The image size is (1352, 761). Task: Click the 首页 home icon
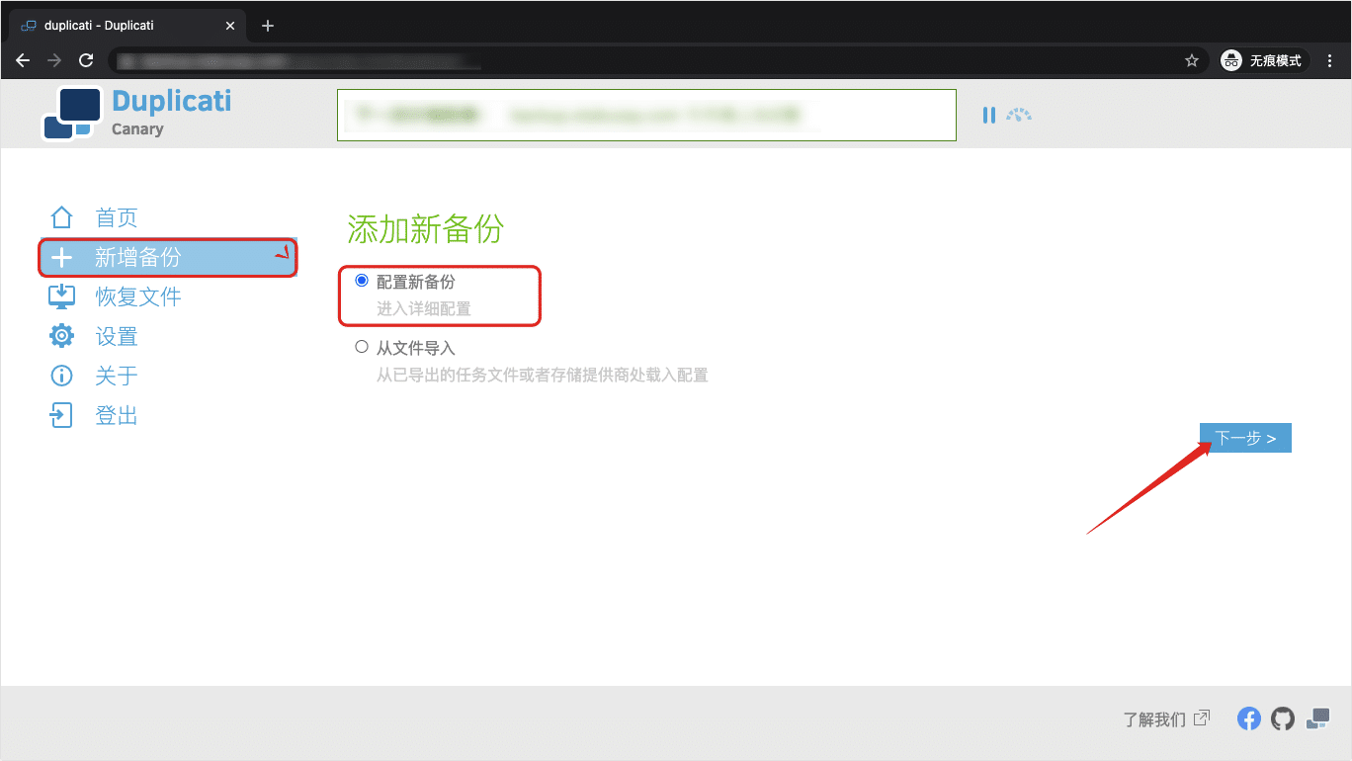pos(61,217)
